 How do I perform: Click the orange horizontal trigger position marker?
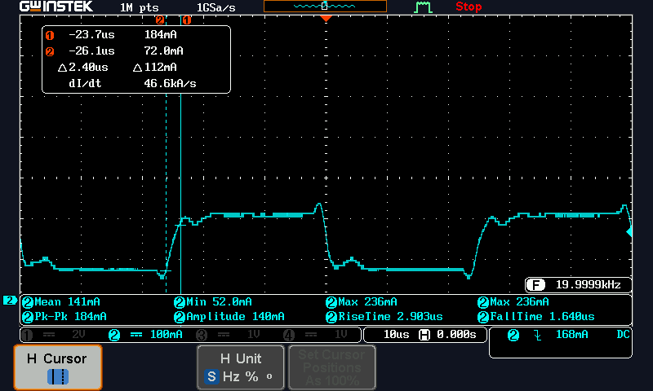click(x=326, y=18)
